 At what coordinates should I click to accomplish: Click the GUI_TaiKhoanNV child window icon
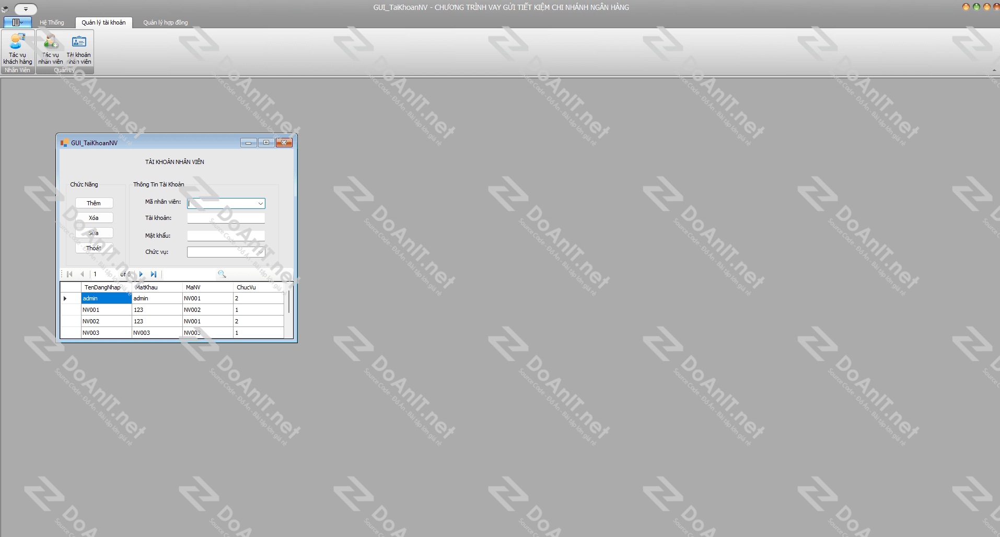65,143
